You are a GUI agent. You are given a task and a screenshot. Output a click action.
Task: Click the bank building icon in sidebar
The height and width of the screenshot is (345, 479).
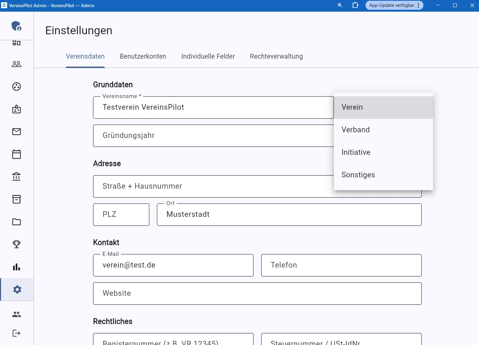tap(17, 177)
